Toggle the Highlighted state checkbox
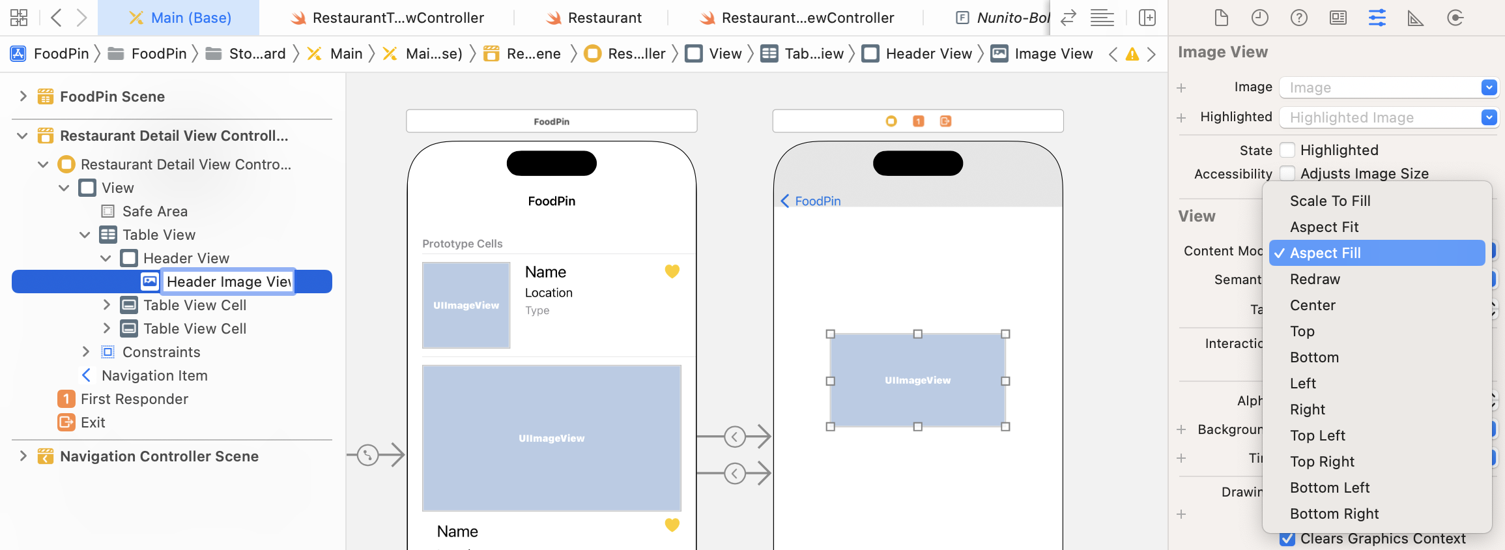Image resolution: width=1505 pixels, height=550 pixels. (1287, 150)
